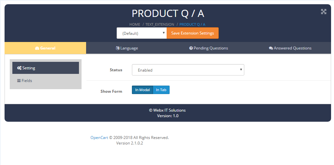Screen dimensions: 334x165
Task: Click the chat bubbles icon on Answered Questions
Action: coord(271,48)
